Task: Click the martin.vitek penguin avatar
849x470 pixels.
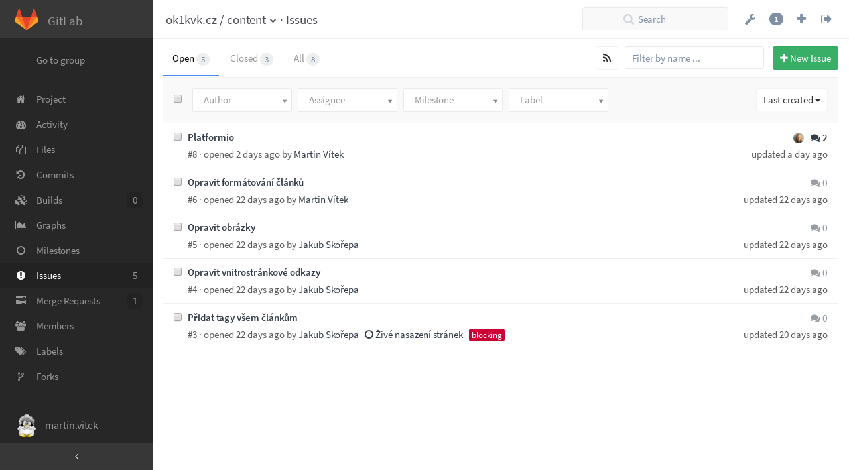Action: [x=27, y=426]
